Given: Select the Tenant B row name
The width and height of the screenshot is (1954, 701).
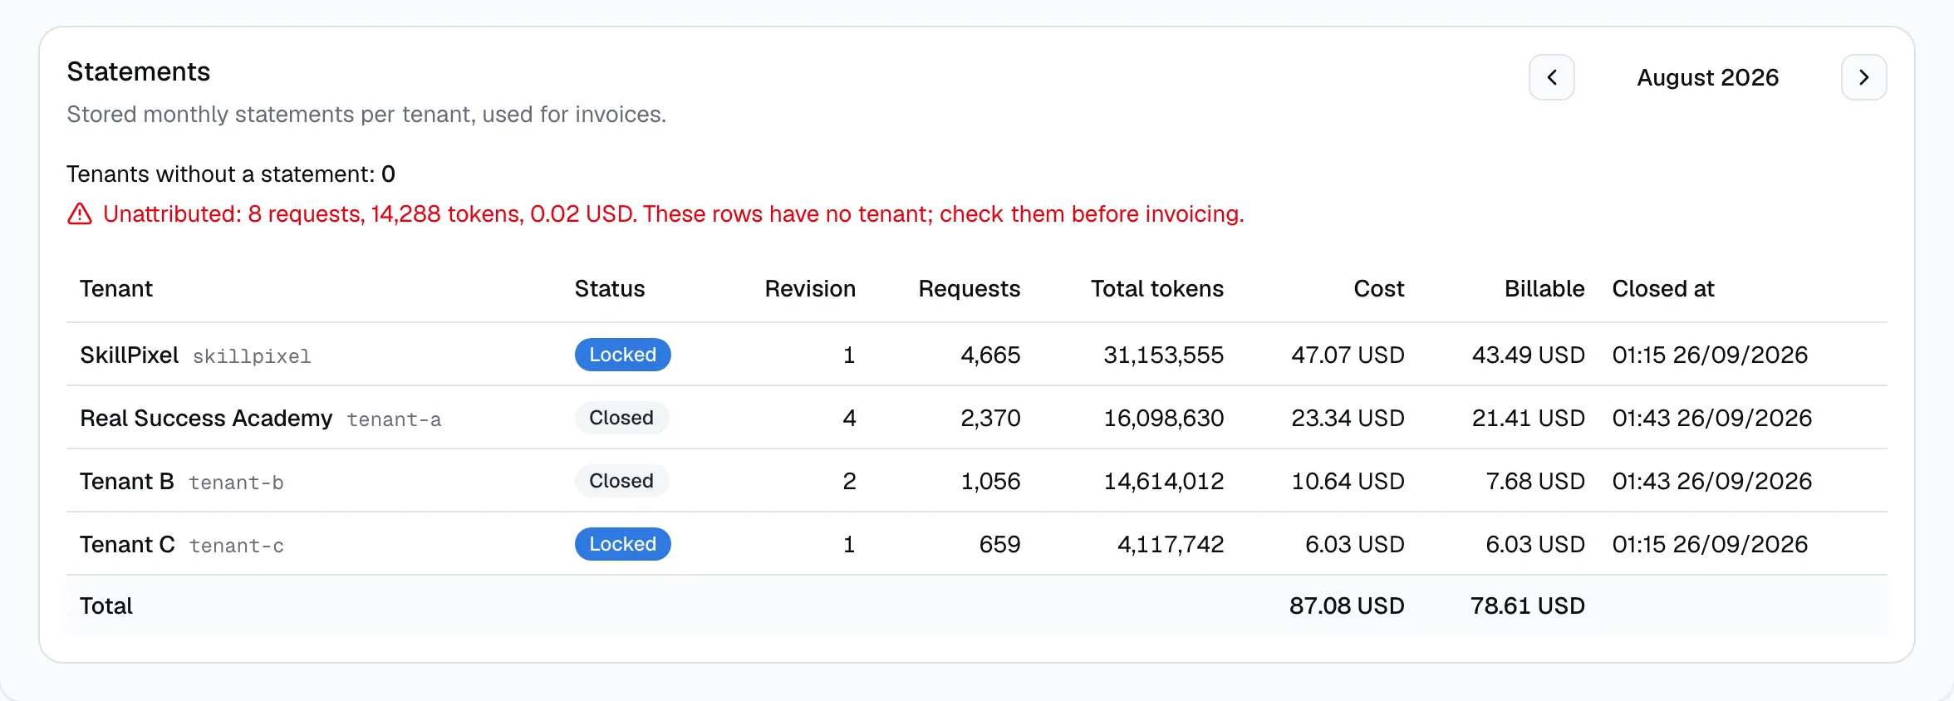Looking at the screenshot, I should point(127,482).
